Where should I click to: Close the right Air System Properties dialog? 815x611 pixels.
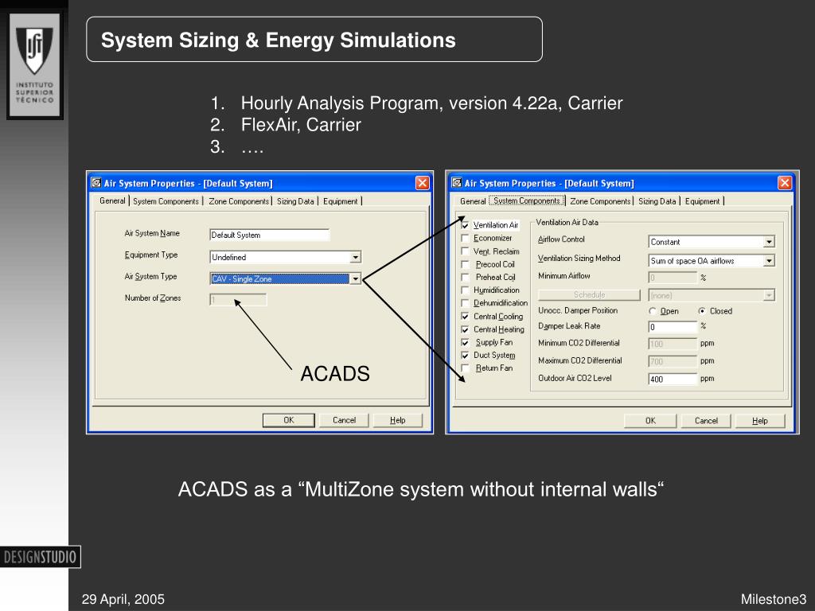coord(785,183)
